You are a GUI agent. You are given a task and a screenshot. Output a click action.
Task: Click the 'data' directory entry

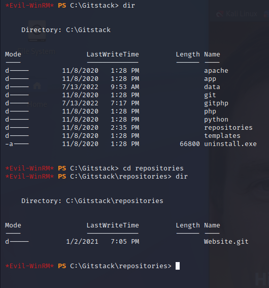pos(212,87)
